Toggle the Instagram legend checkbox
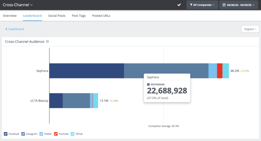This screenshot has height=141, width=261. pos(23,134)
